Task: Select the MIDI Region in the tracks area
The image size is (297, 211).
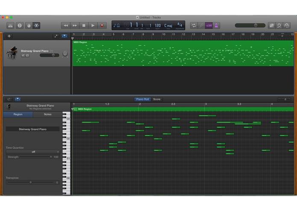Action: [183, 53]
